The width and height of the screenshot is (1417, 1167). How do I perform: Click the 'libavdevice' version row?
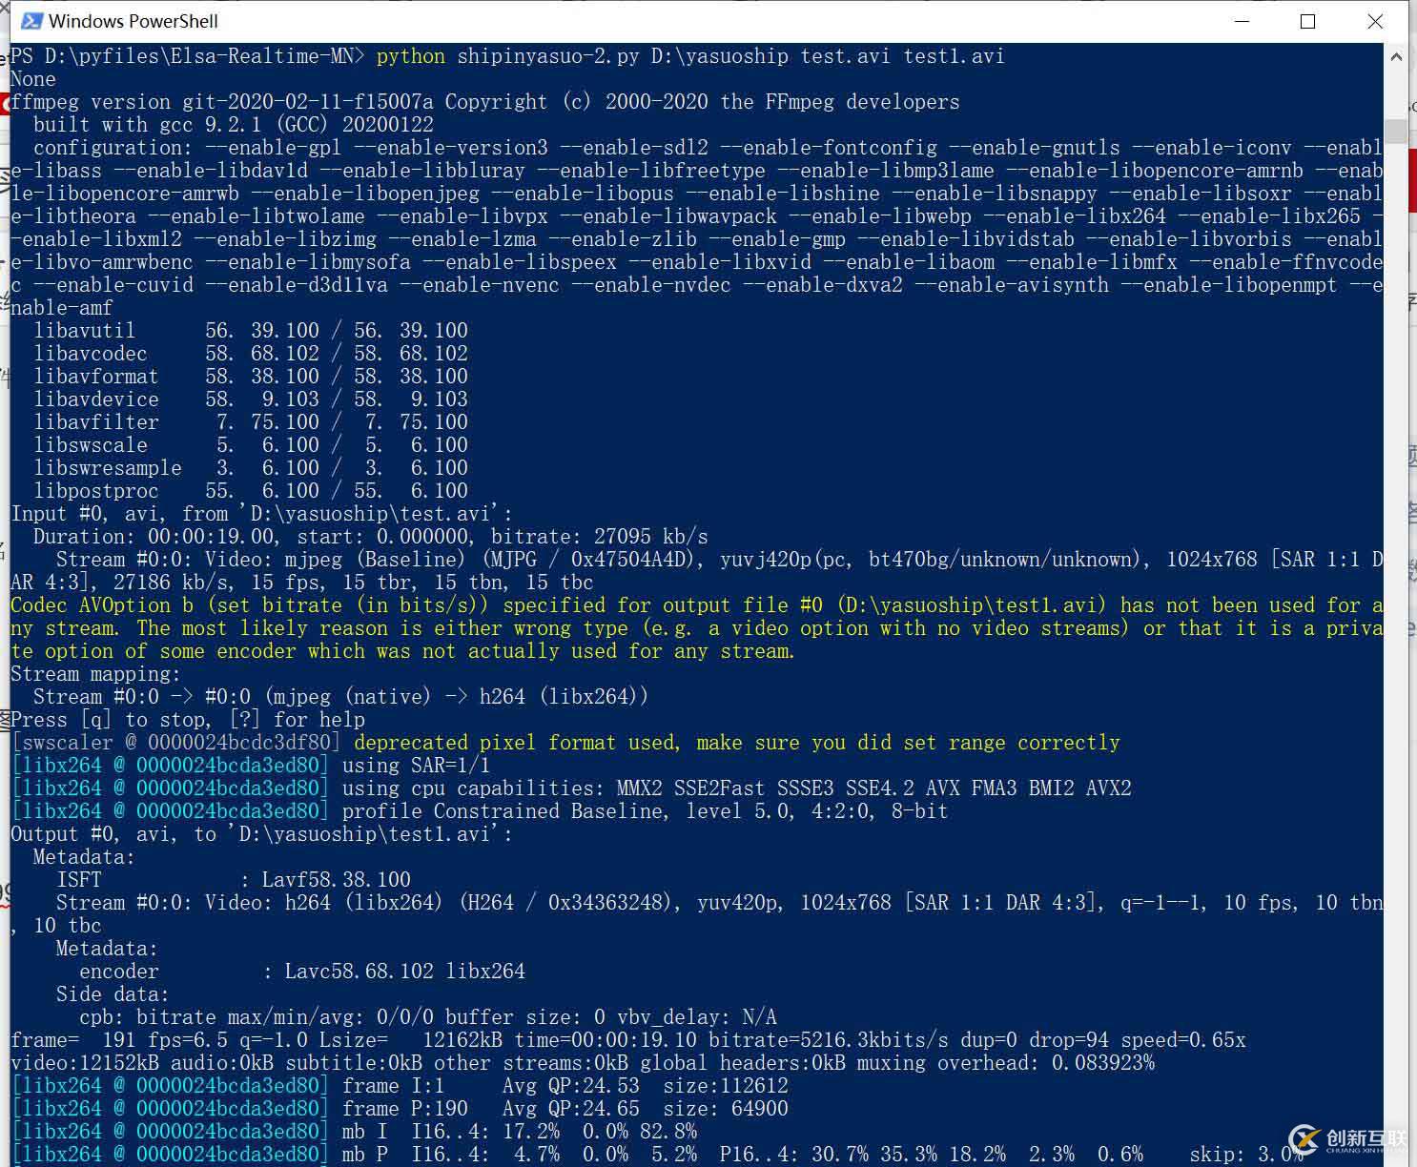coord(251,399)
